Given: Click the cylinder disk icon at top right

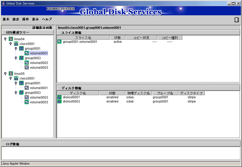Looking at the screenshot, I should pyautogui.click(x=237, y=20).
